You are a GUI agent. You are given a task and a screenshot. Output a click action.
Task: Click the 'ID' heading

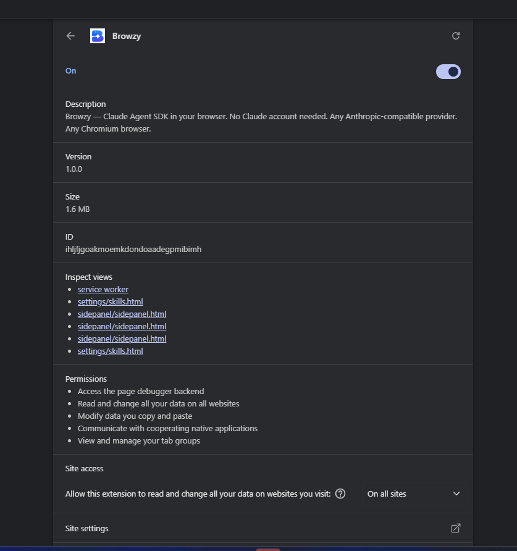click(69, 237)
